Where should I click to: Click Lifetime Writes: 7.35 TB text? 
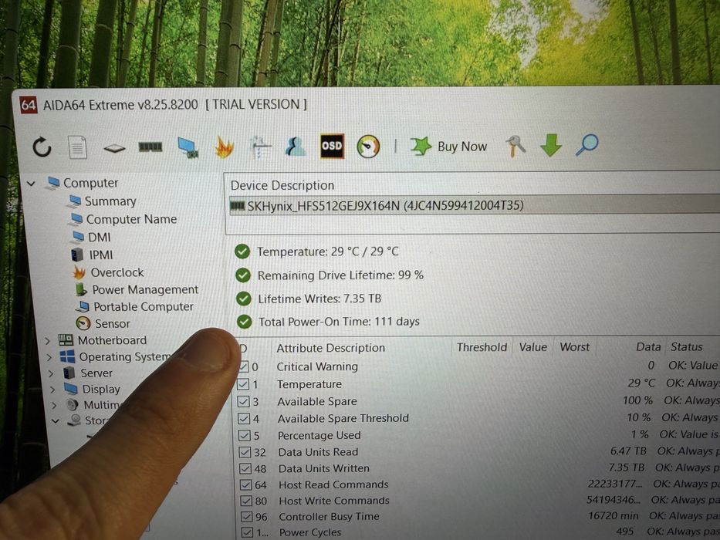click(x=319, y=299)
